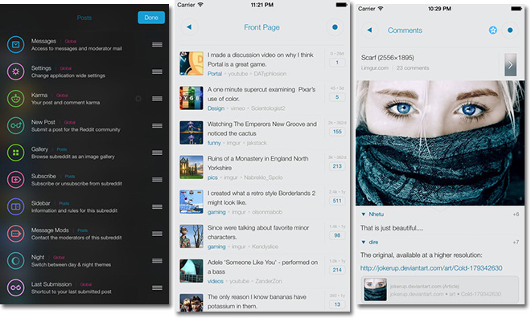Toggle the Night moon icon
This screenshot has width=531, height=318.
(x=15, y=260)
